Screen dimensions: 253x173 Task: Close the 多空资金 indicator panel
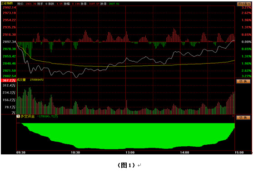pyautogui.click(x=233, y=116)
